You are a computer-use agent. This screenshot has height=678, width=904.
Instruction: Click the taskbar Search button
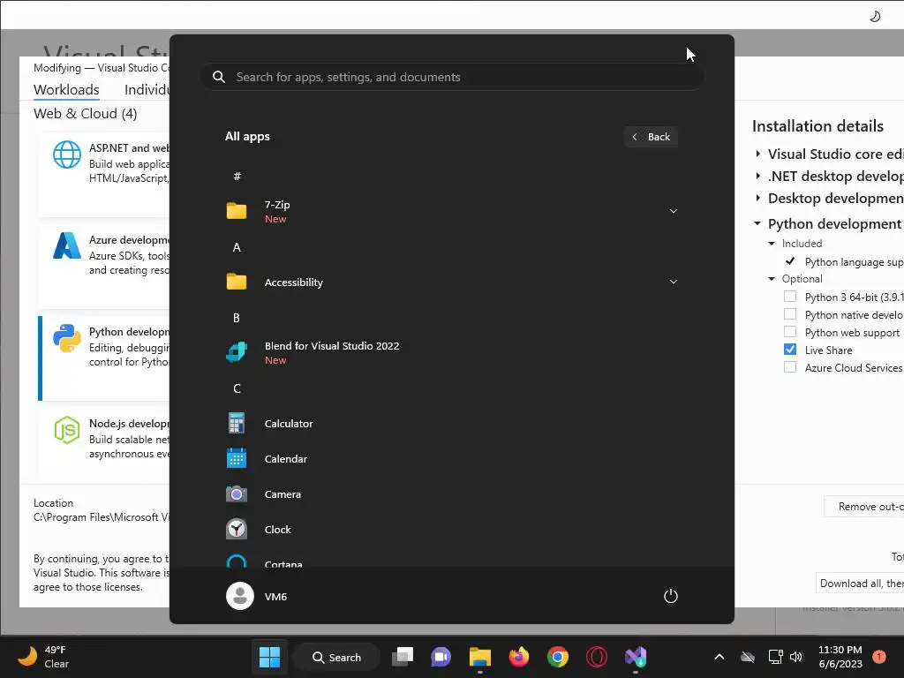[x=336, y=657]
